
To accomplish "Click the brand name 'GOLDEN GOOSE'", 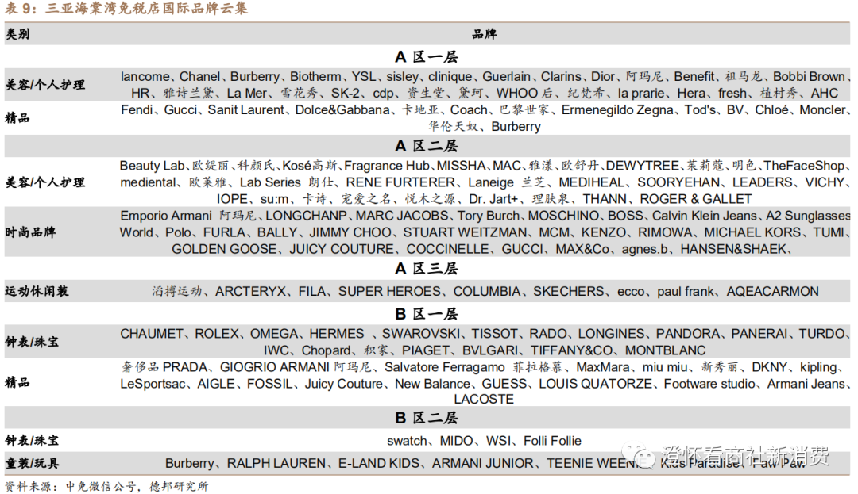I will coord(224,249).
